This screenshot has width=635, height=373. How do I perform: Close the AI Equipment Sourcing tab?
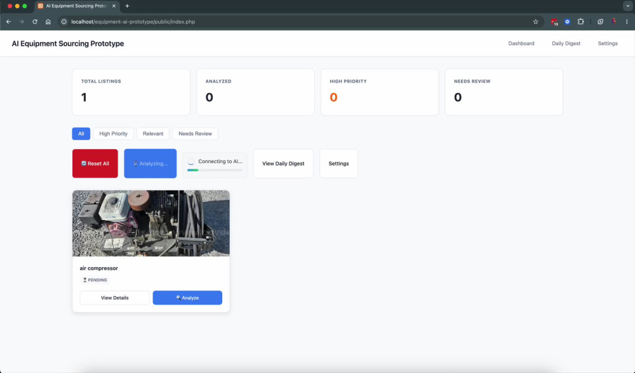pos(114,6)
